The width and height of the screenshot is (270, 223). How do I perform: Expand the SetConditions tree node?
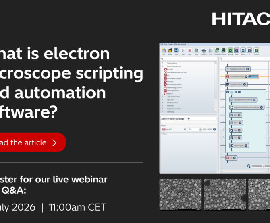[162, 63]
